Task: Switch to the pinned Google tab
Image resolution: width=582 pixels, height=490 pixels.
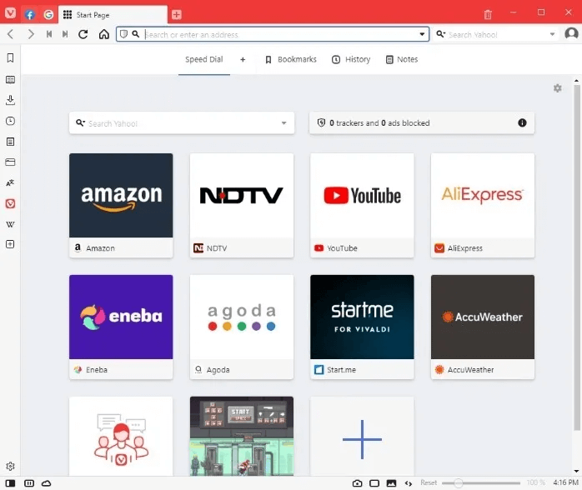Action: 48,14
